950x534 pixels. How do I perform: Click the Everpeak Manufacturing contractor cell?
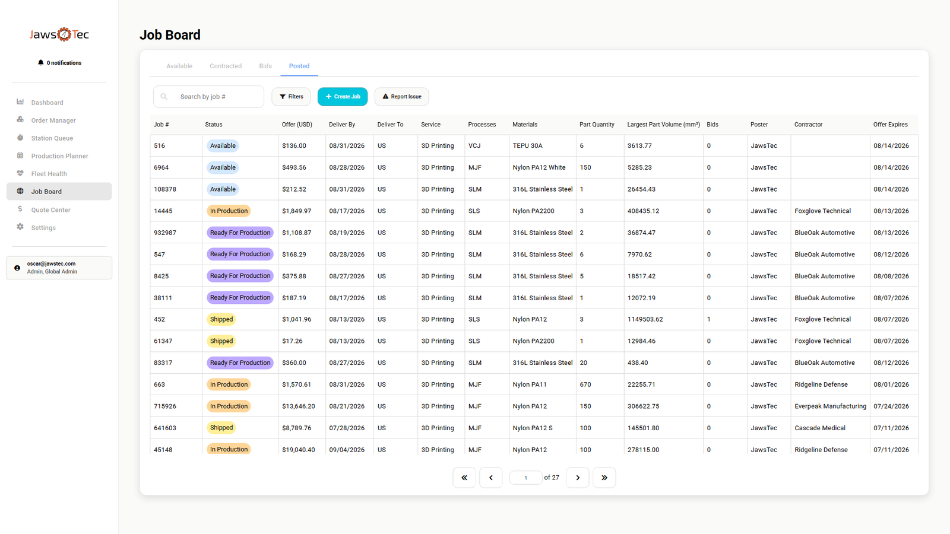[830, 406]
